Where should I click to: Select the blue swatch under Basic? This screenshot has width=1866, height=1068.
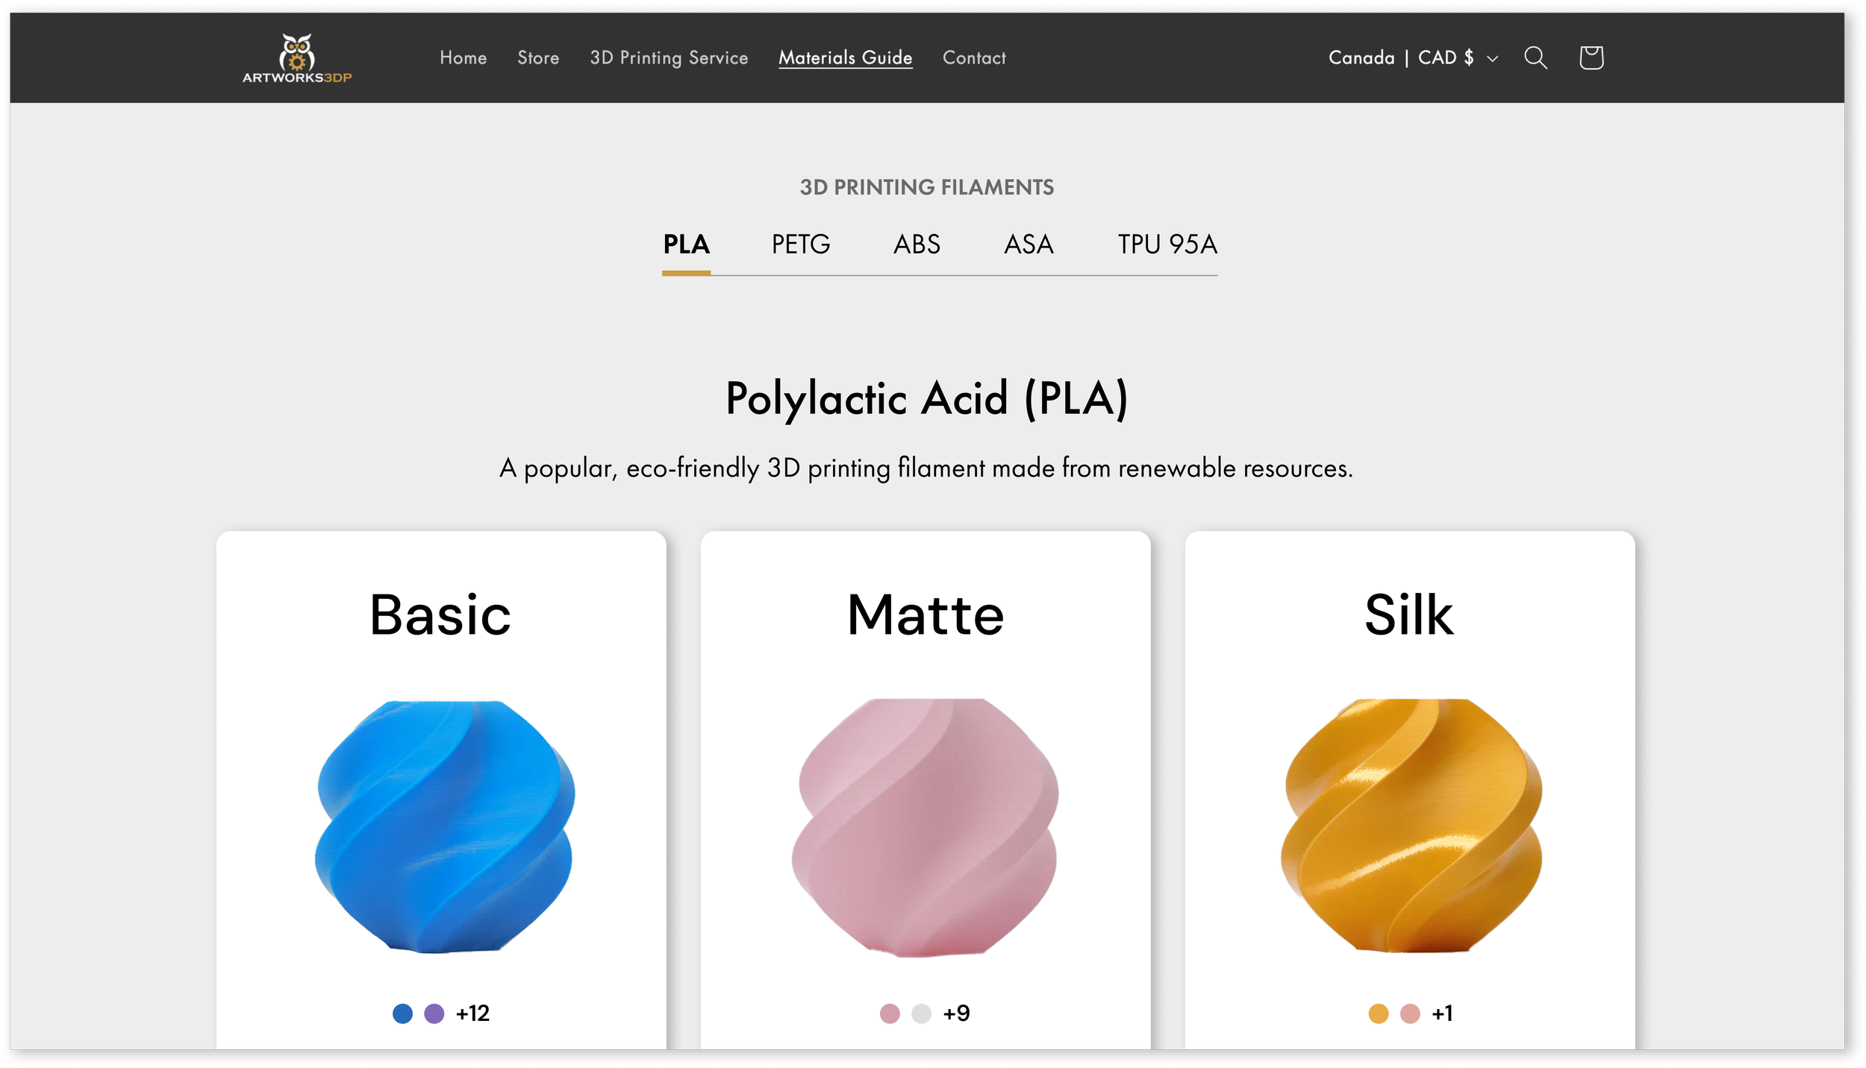click(x=402, y=1014)
